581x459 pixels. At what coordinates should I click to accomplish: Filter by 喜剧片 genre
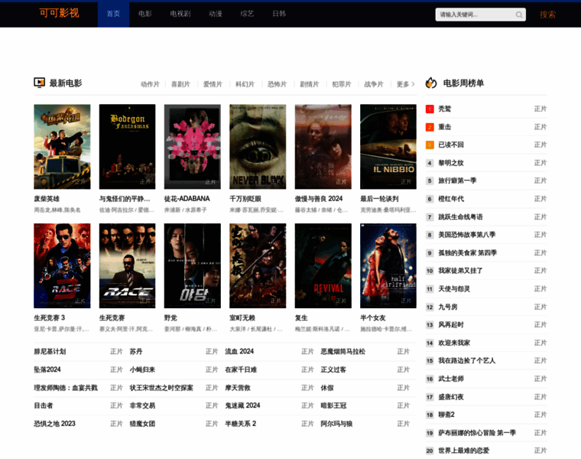click(x=180, y=84)
